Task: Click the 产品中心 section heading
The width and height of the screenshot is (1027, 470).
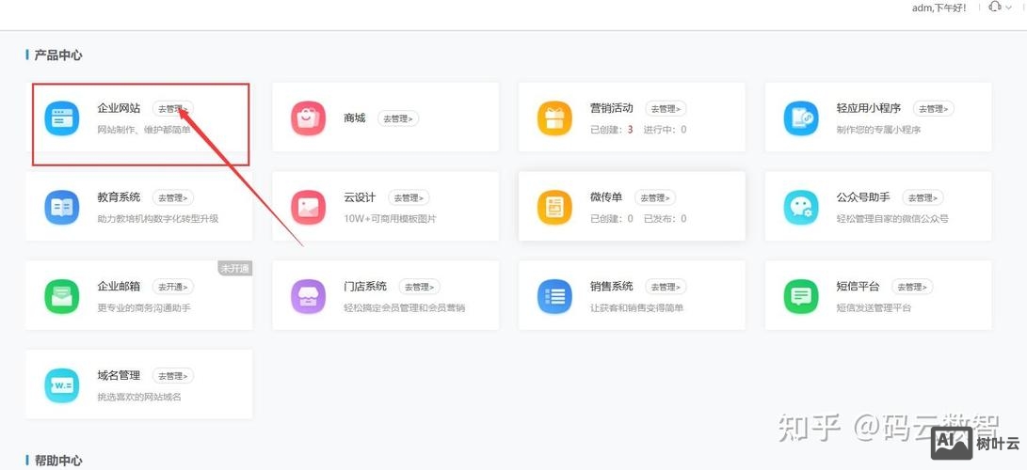Action: pyautogui.click(x=58, y=55)
